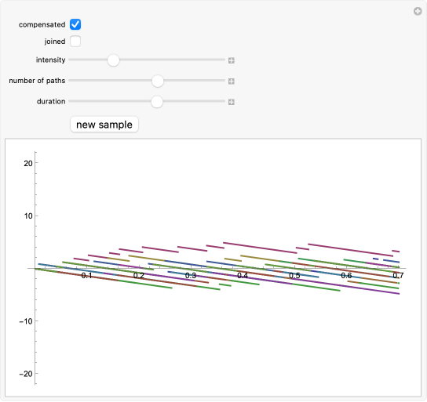
Task: Click the 0.7 tick label on the horizontal axis
Action: tap(398, 276)
